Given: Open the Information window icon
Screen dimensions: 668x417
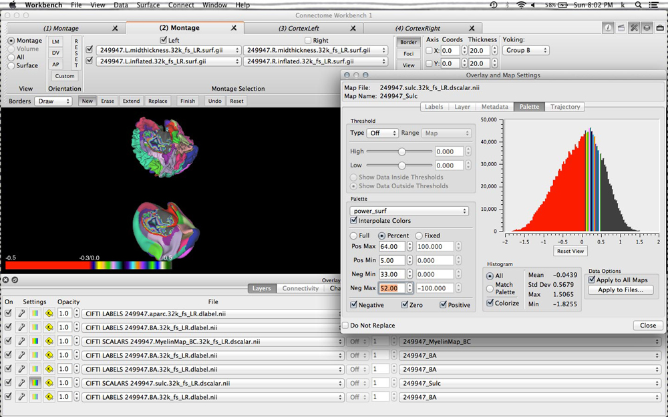Looking at the screenshot, I should click(607, 28).
